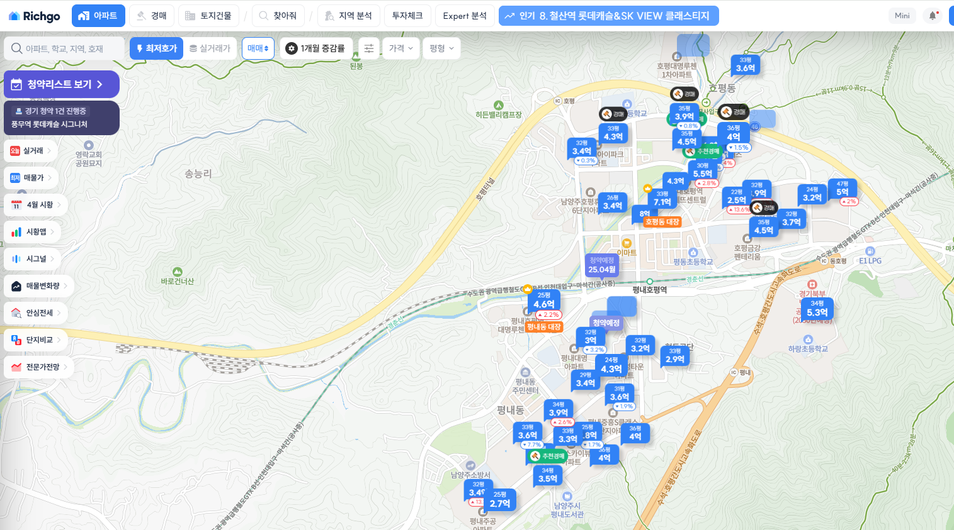Select the 22평 2.5억 price marker
The width and height of the screenshot is (954, 530).
(x=737, y=197)
